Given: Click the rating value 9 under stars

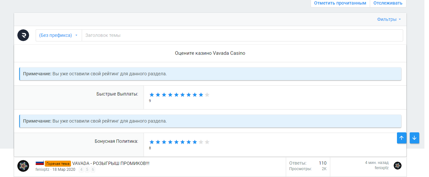Looking at the screenshot, I should point(150,101).
